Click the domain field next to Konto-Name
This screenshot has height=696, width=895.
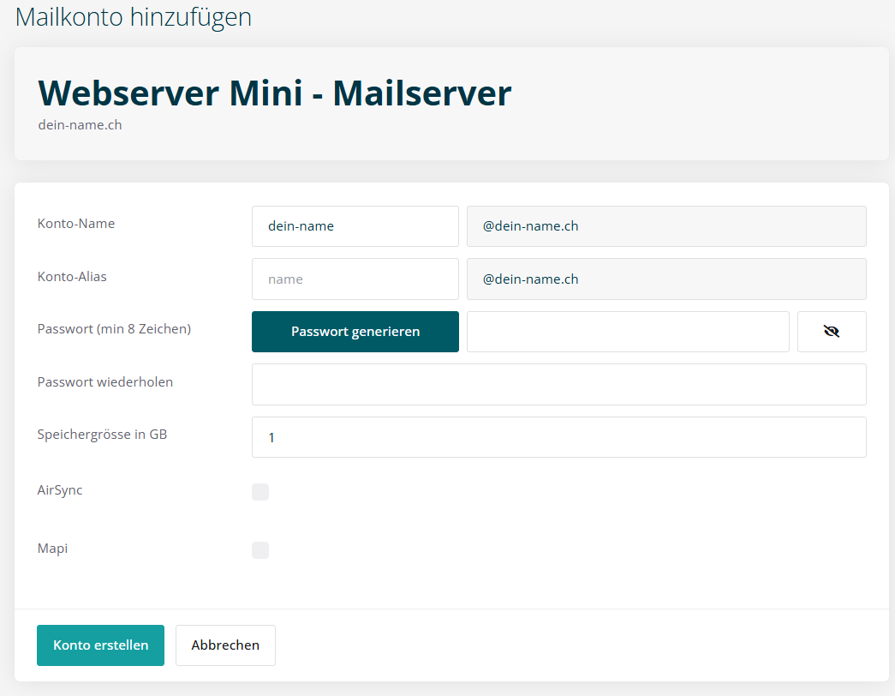pyautogui.click(x=665, y=226)
